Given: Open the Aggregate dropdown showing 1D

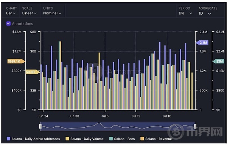Looking at the screenshot, I should click(205, 14).
